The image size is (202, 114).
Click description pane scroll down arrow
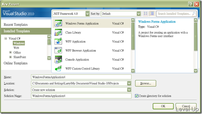(195, 71)
